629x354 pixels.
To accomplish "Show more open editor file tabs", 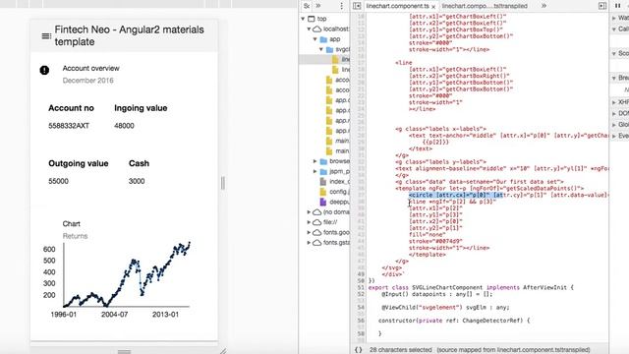I will (x=543, y=6).
